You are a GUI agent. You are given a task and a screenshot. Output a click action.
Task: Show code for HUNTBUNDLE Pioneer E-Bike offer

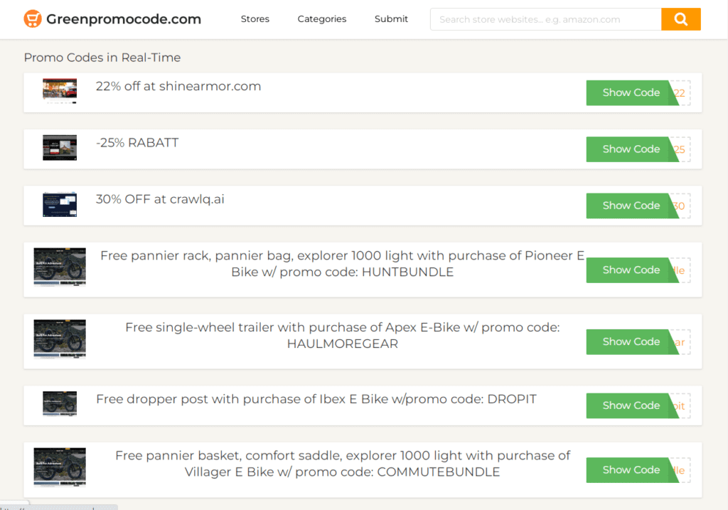pos(631,270)
